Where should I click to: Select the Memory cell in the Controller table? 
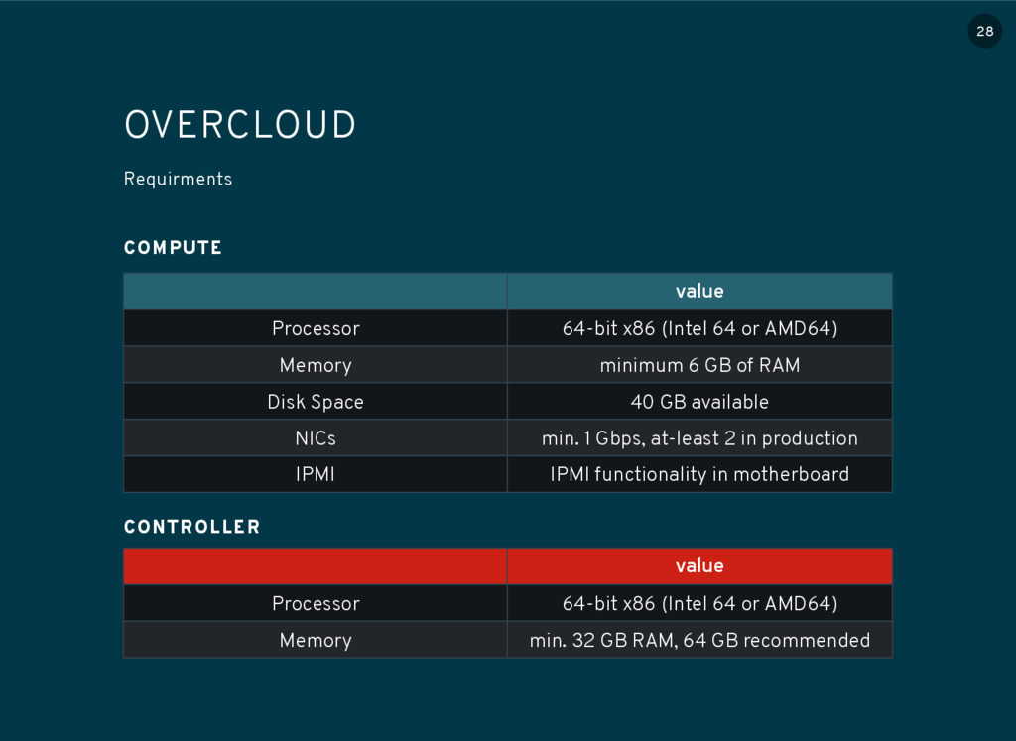tap(316, 640)
